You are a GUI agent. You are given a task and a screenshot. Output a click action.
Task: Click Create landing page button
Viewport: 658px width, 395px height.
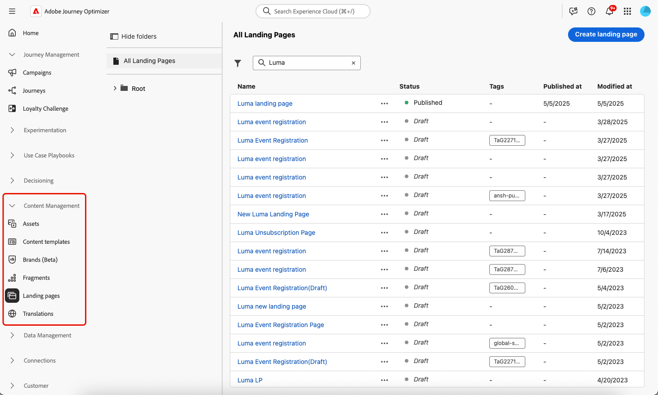(606, 34)
